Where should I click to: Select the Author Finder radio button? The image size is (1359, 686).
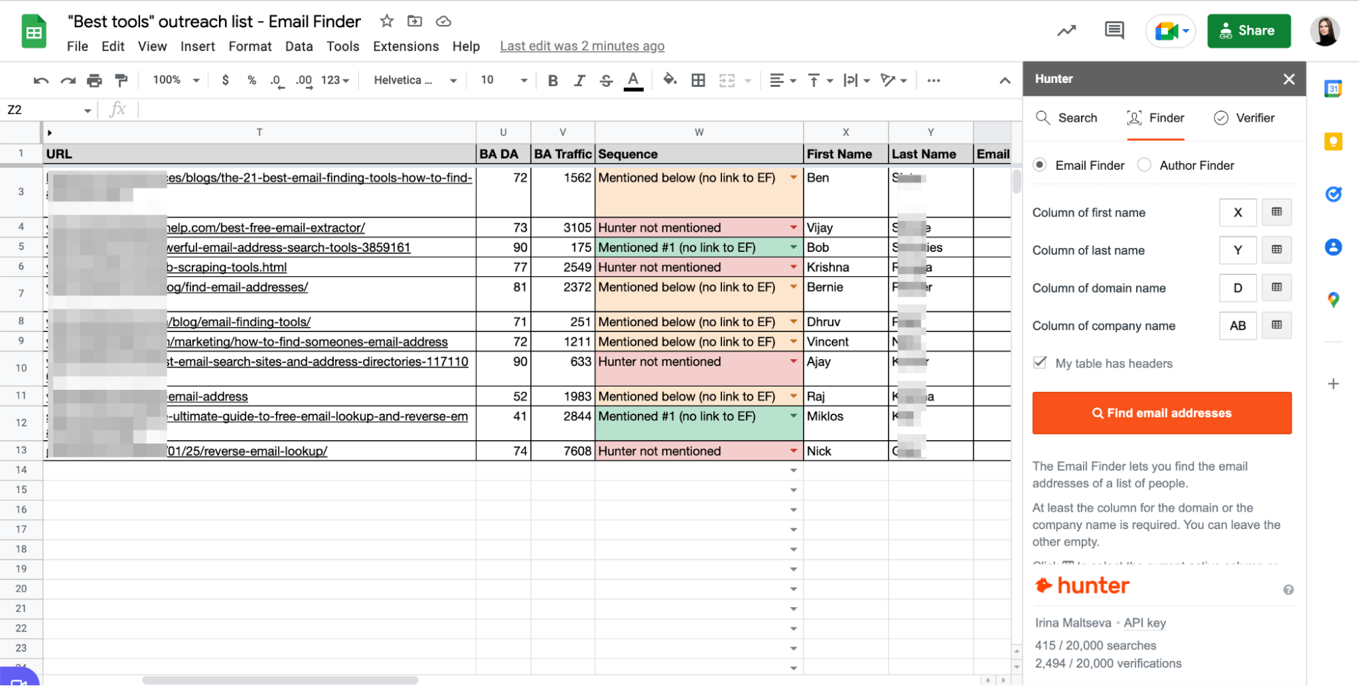point(1144,165)
